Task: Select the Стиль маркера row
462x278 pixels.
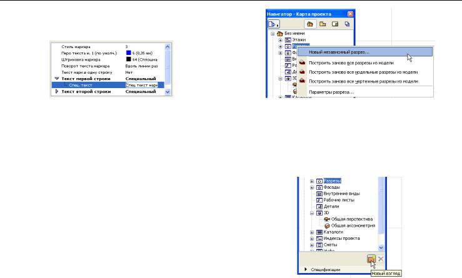Action: click(108, 47)
